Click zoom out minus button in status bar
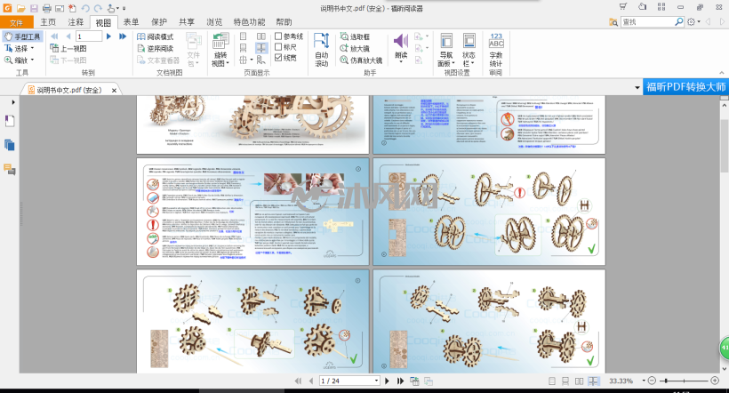 tap(652, 381)
